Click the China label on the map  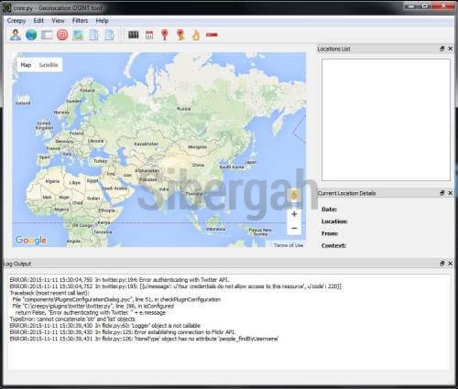tap(198, 165)
